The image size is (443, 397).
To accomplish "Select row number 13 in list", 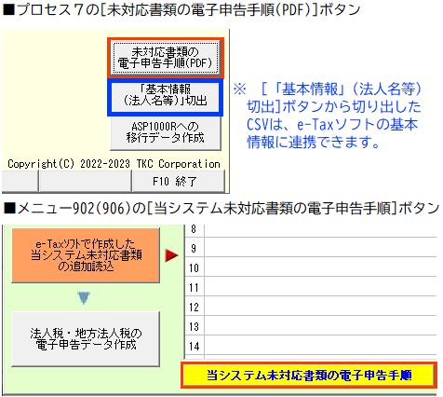I will [311, 325].
